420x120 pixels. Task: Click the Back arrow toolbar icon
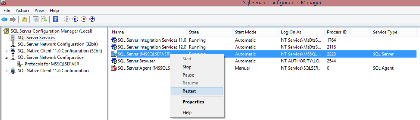point(4,19)
